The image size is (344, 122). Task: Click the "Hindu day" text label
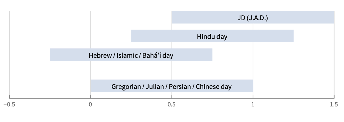pyautogui.click(x=212, y=37)
